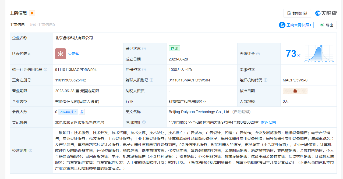The width and height of the screenshot is (343, 179).
Task: Select the 工商信息 tab
Action: [x=17, y=25]
